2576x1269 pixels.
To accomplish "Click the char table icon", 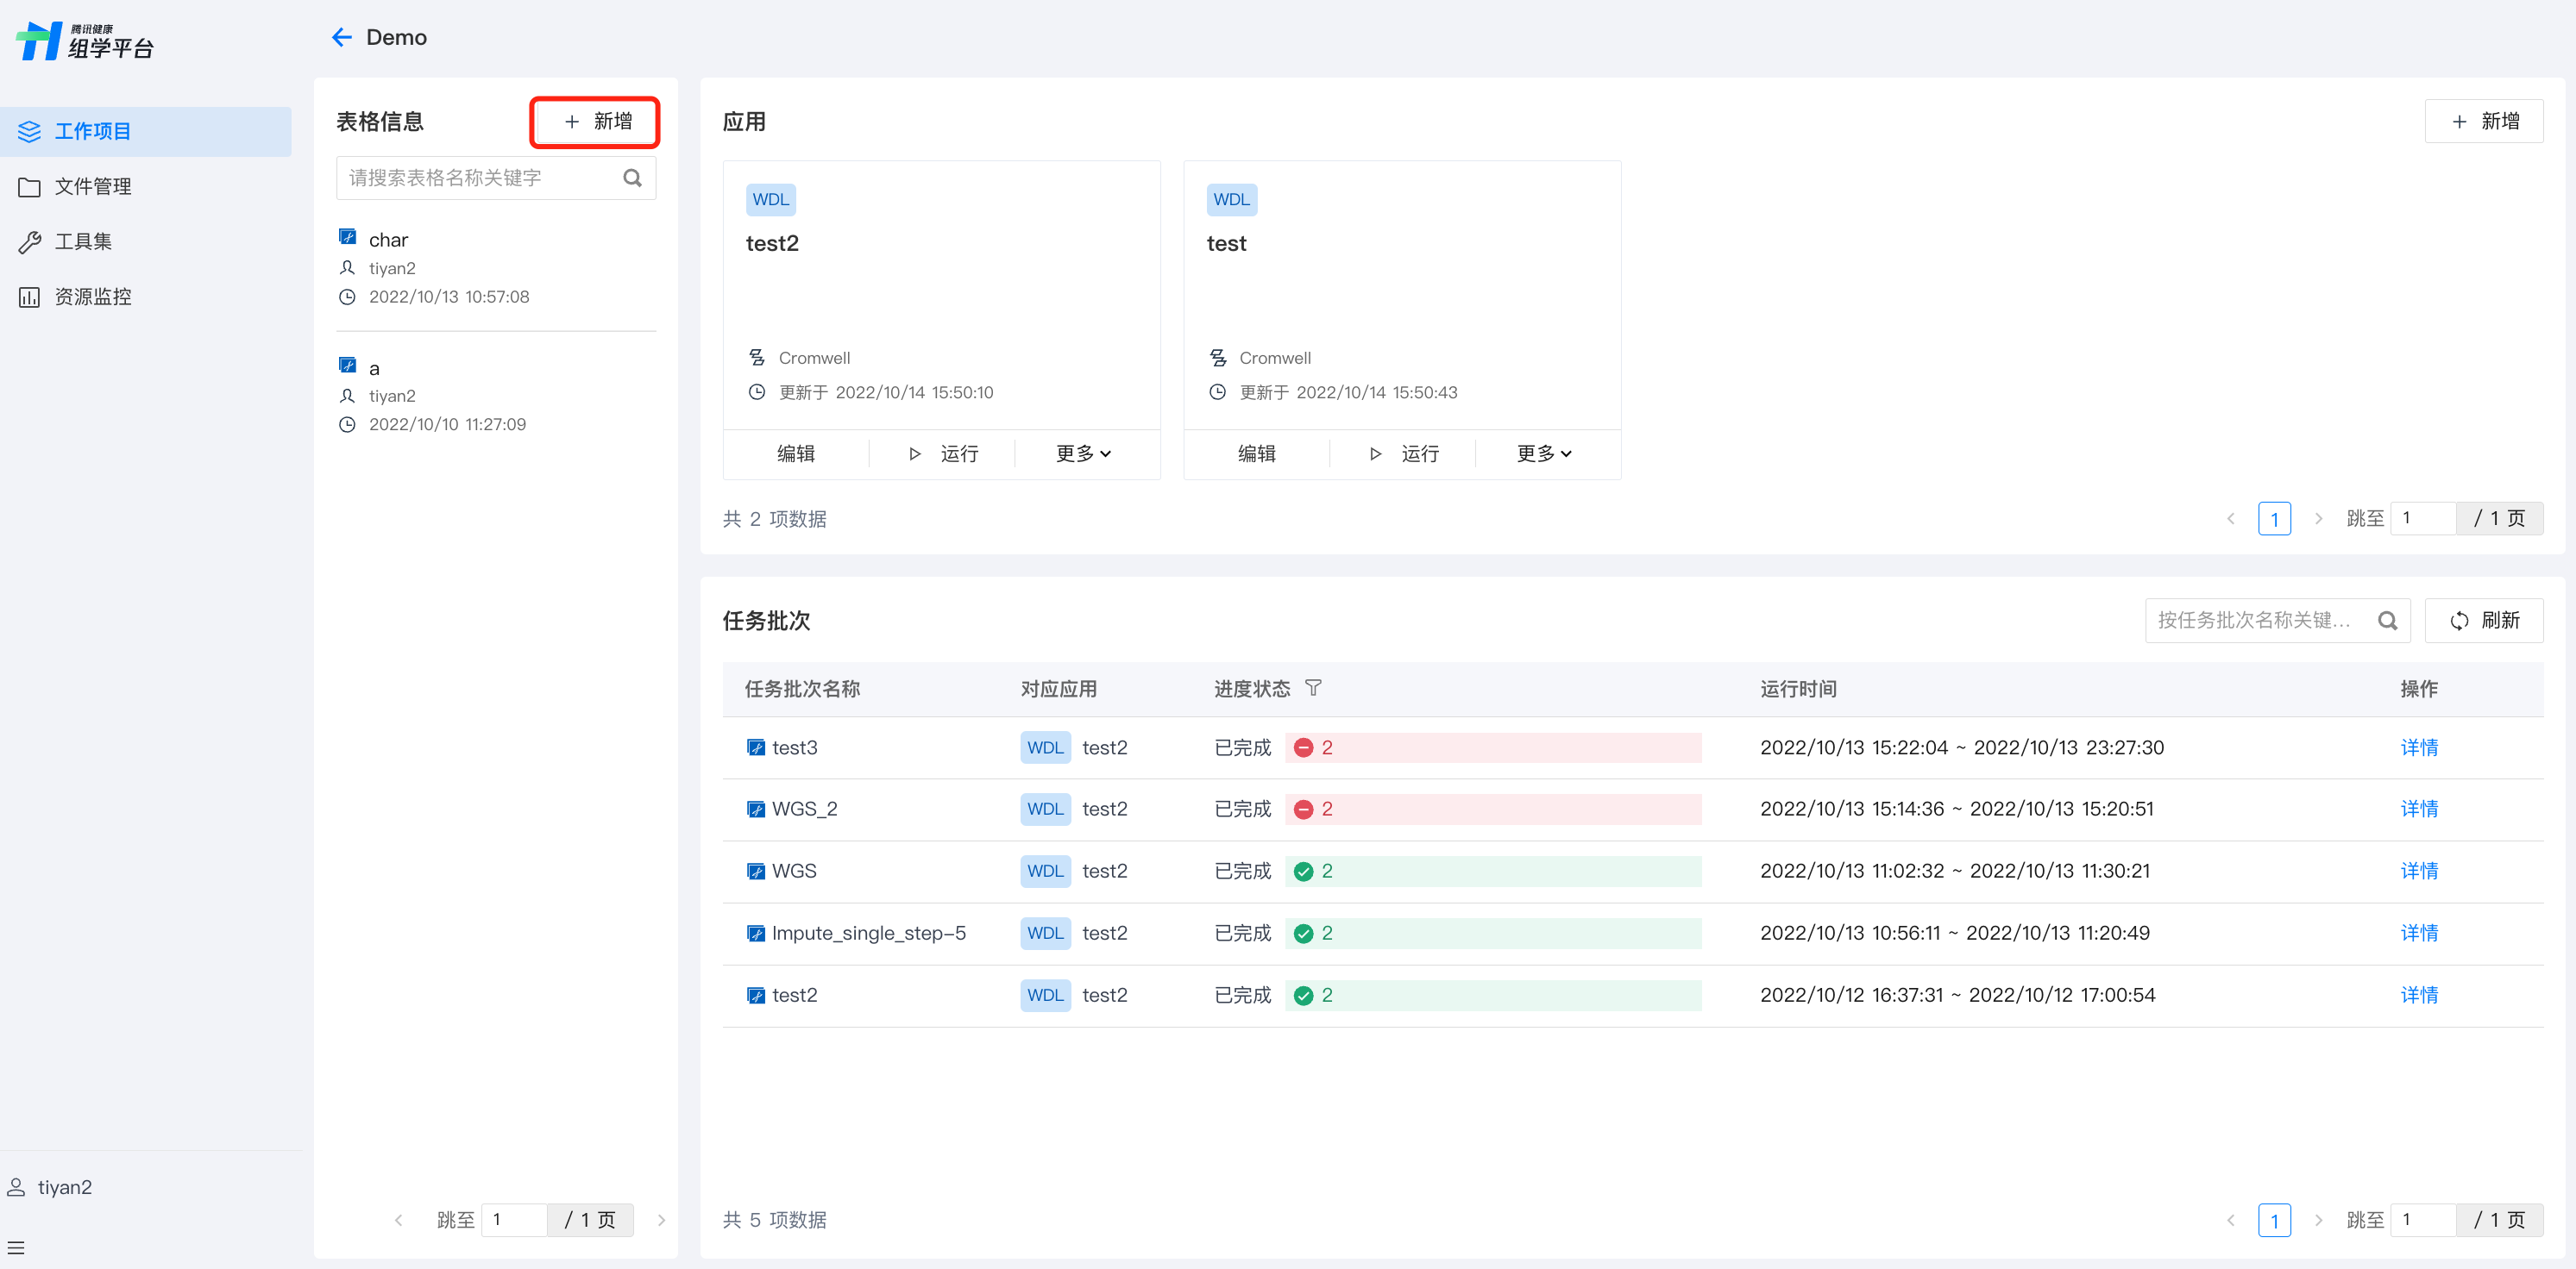I will point(347,238).
